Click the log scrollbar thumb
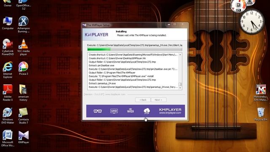270x152 pixels. pyautogui.click(x=180, y=84)
